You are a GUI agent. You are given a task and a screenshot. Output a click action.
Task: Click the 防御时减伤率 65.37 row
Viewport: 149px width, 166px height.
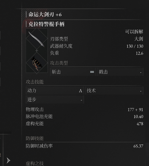click(85, 146)
